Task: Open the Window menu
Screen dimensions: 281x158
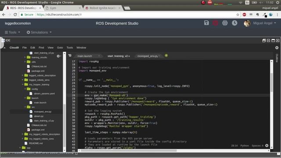Action: [81, 48]
